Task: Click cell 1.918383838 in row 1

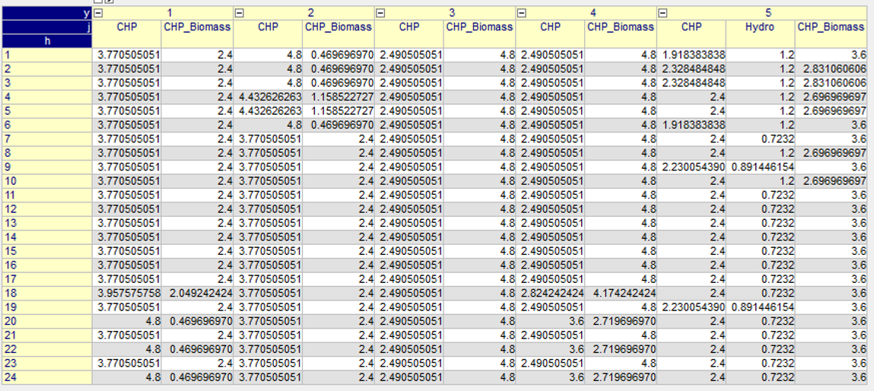Action: (691, 55)
